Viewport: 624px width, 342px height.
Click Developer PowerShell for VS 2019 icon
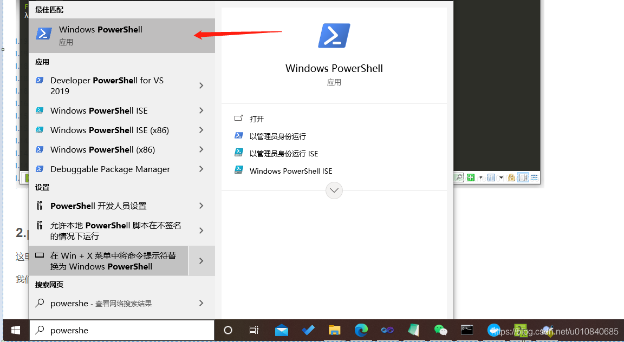coord(40,80)
